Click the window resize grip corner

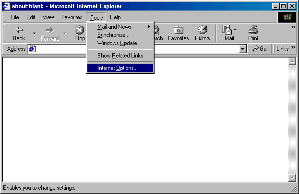[x=293, y=189]
